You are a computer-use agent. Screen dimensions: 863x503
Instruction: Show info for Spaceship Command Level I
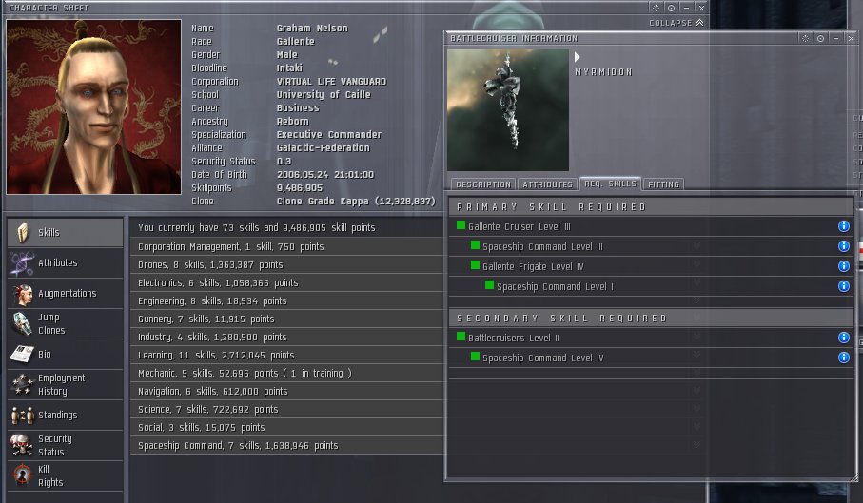(843, 286)
